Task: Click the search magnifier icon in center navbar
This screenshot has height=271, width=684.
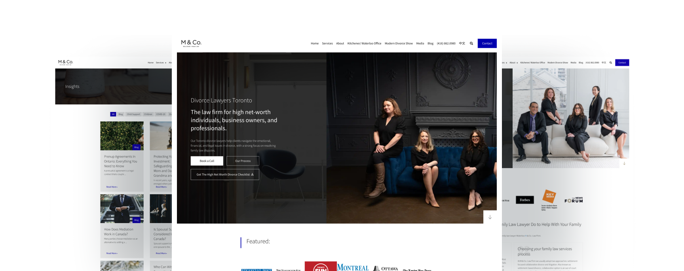Action: tap(471, 44)
